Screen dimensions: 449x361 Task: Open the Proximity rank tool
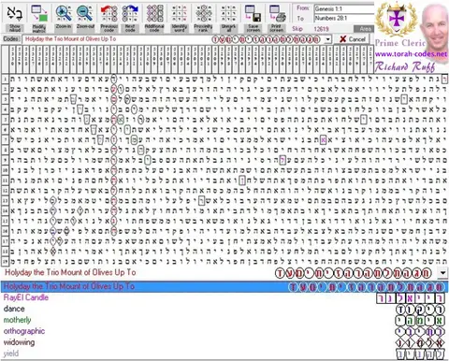click(203, 18)
